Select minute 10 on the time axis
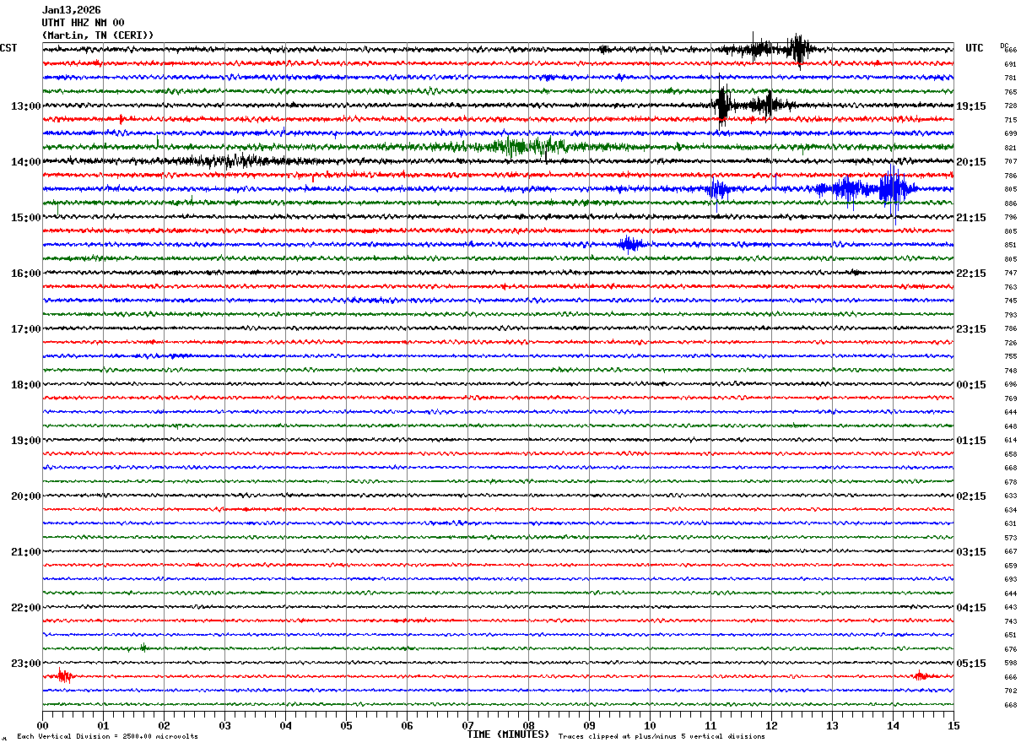Image resolution: width=1021 pixels, height=748 pixels. click(650, 725)
